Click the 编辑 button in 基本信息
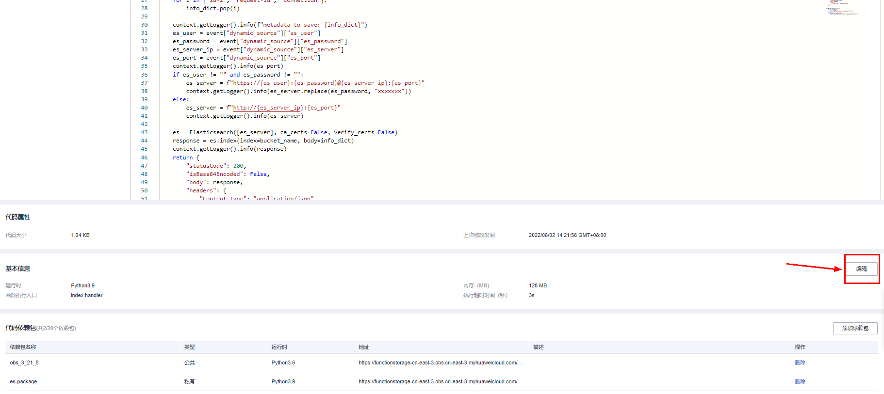Image resolution: width=884 pixels, height=394 pixels. [861, 269]
